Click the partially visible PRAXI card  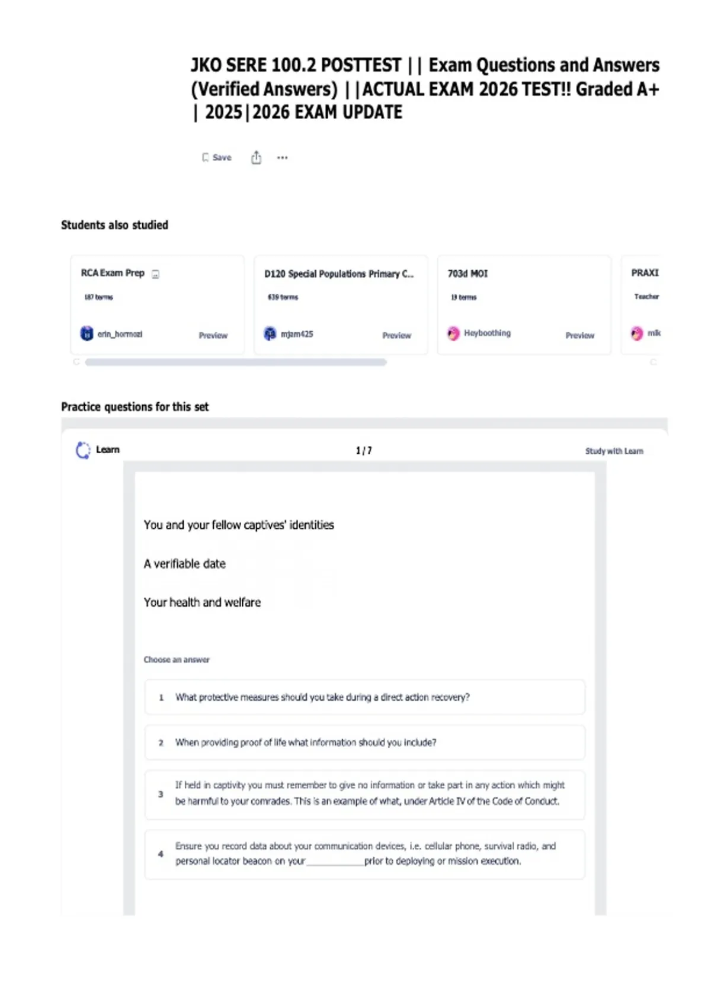[640, 305]
